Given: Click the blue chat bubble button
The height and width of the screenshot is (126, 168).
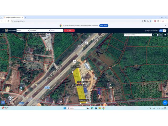Looking at the screenshot, I should [165, 103].
